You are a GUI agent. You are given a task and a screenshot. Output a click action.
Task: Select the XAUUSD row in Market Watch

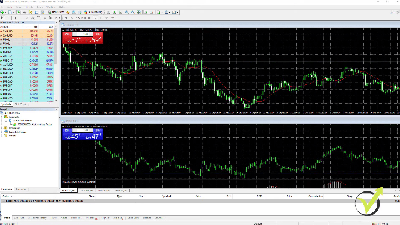coord(27,31)
